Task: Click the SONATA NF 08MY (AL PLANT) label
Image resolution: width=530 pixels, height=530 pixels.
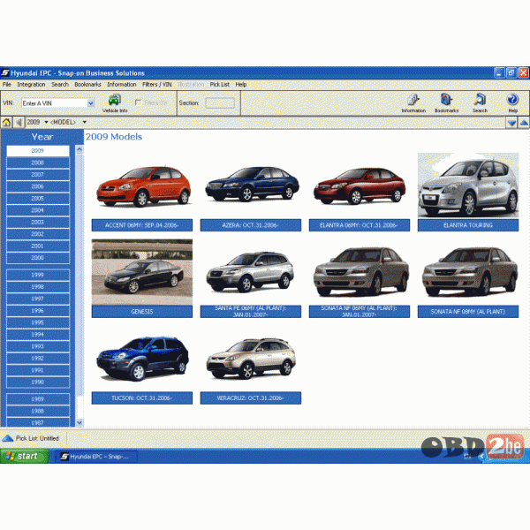Action: click(x=468, y=312)
